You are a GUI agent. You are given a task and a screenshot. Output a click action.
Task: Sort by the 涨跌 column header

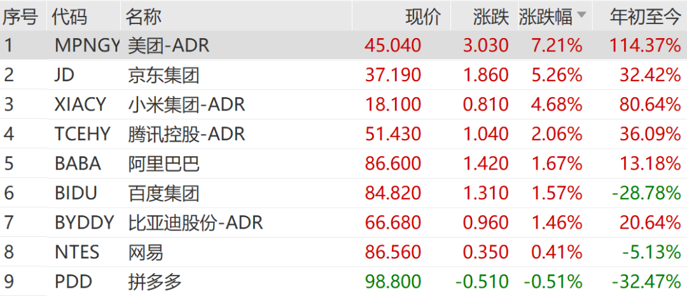(490, 17)
